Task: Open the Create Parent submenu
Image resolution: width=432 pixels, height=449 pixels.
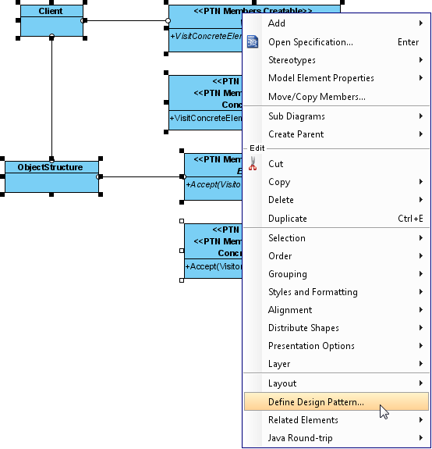Action: pyautogui.click(x=336, y=134)
